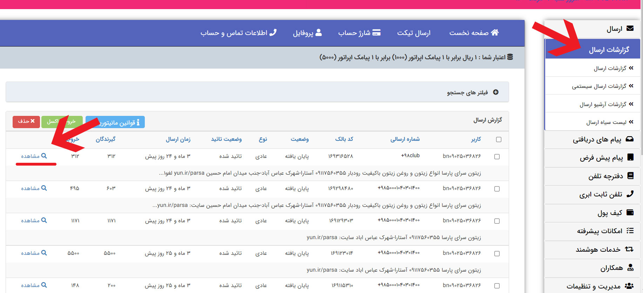
Task: Click the icon beside همکاران
Action: (630, 267)
